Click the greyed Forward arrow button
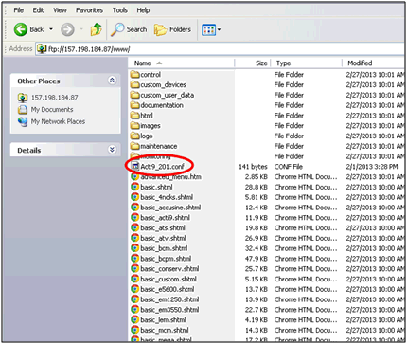 67,29
